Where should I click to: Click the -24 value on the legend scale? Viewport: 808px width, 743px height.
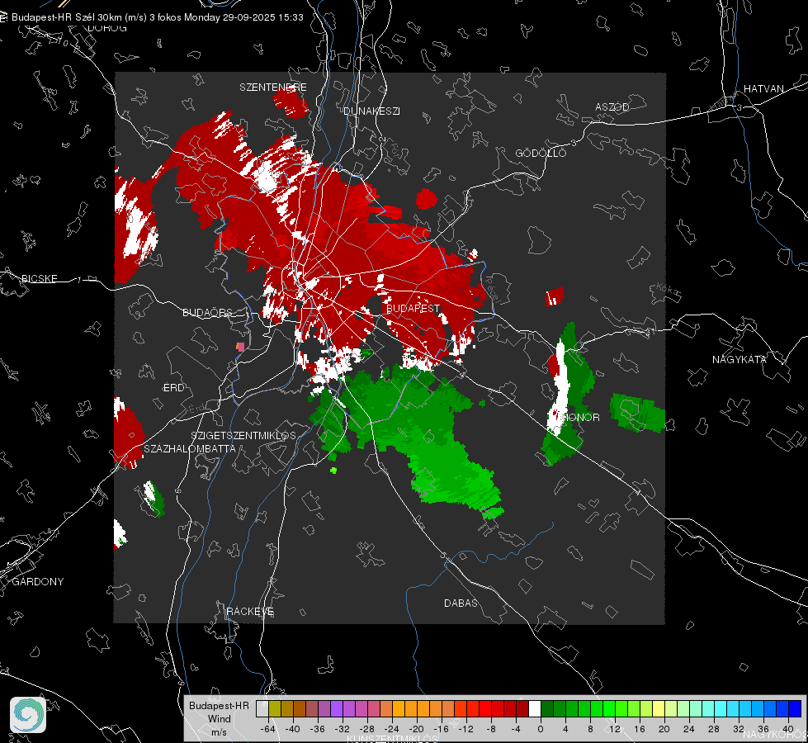(391, 729)
